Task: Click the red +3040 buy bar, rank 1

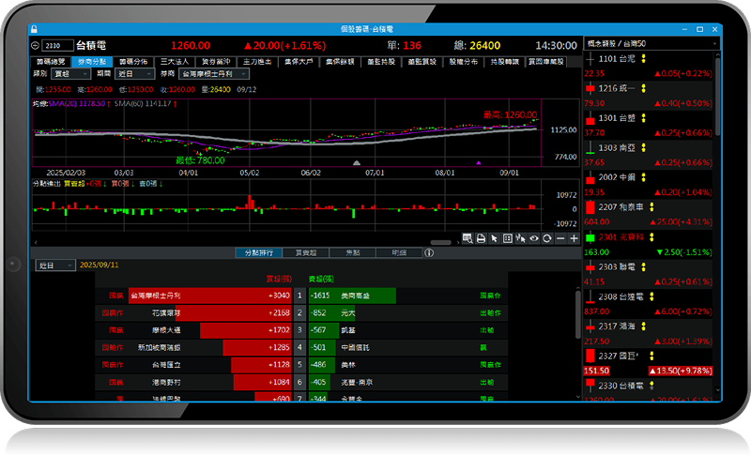Action: pyautogui.click(x=210, y=296)
